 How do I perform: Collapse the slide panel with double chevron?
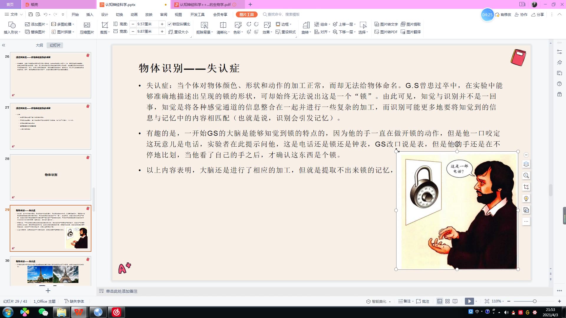click(4, 45)
